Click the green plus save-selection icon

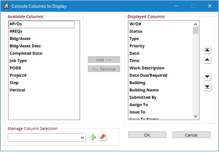[x=93, y=137]
